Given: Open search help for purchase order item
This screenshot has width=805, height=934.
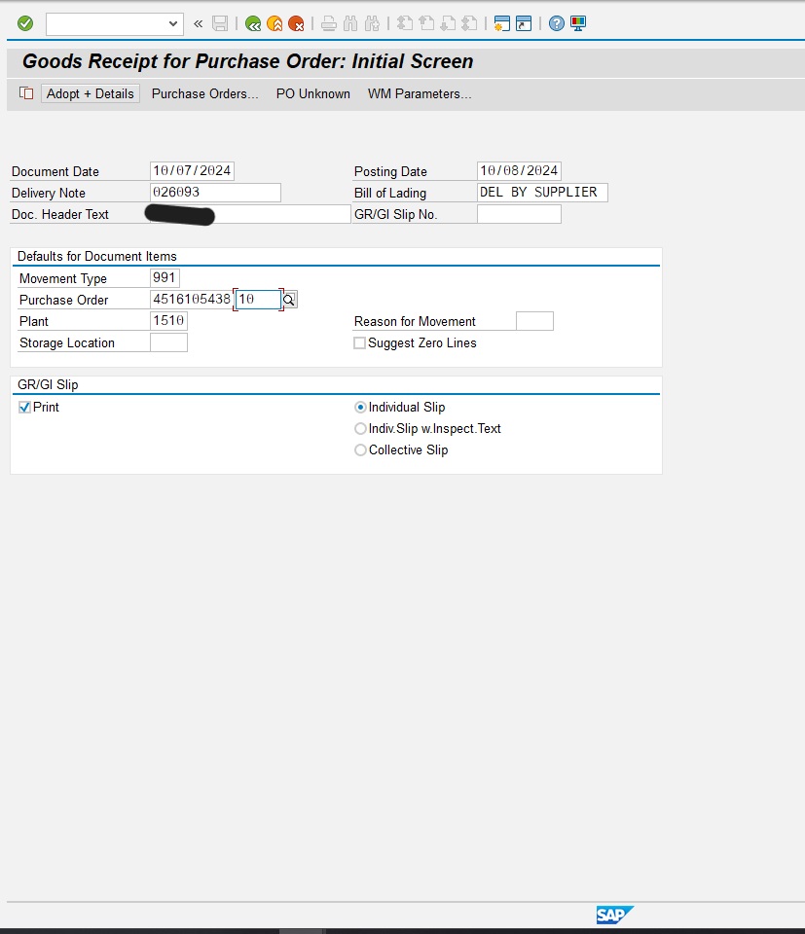Looking at the screenshot, I should click(x=289, y=300).
